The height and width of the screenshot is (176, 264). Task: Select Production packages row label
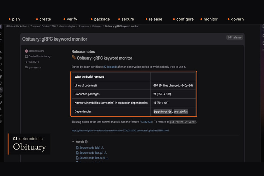tap(87, 94)
